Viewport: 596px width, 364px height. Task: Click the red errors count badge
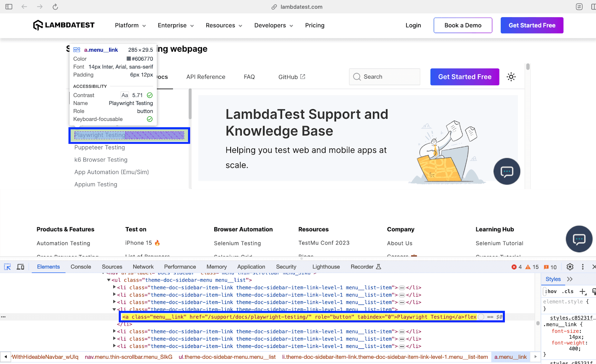coord(517,267)
